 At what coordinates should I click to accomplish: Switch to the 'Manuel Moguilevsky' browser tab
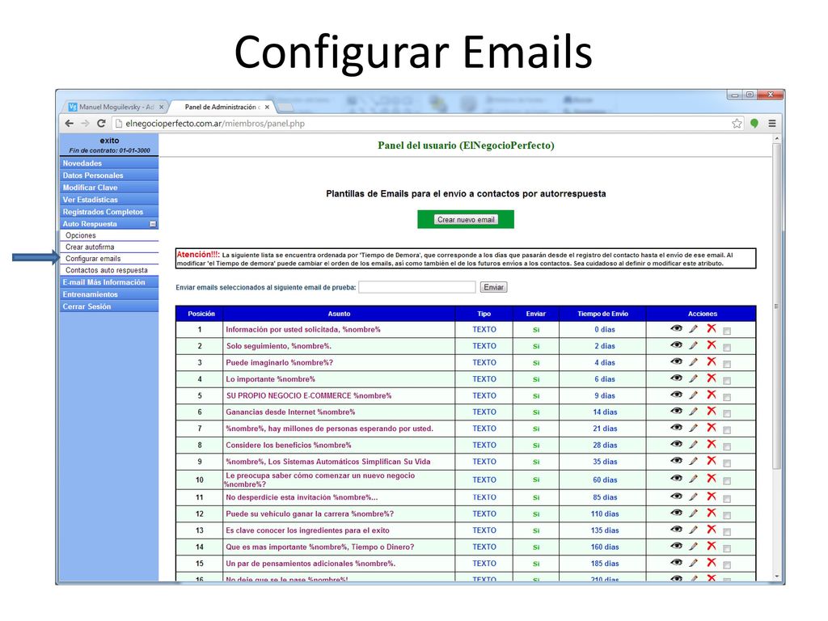pos(116,107)
